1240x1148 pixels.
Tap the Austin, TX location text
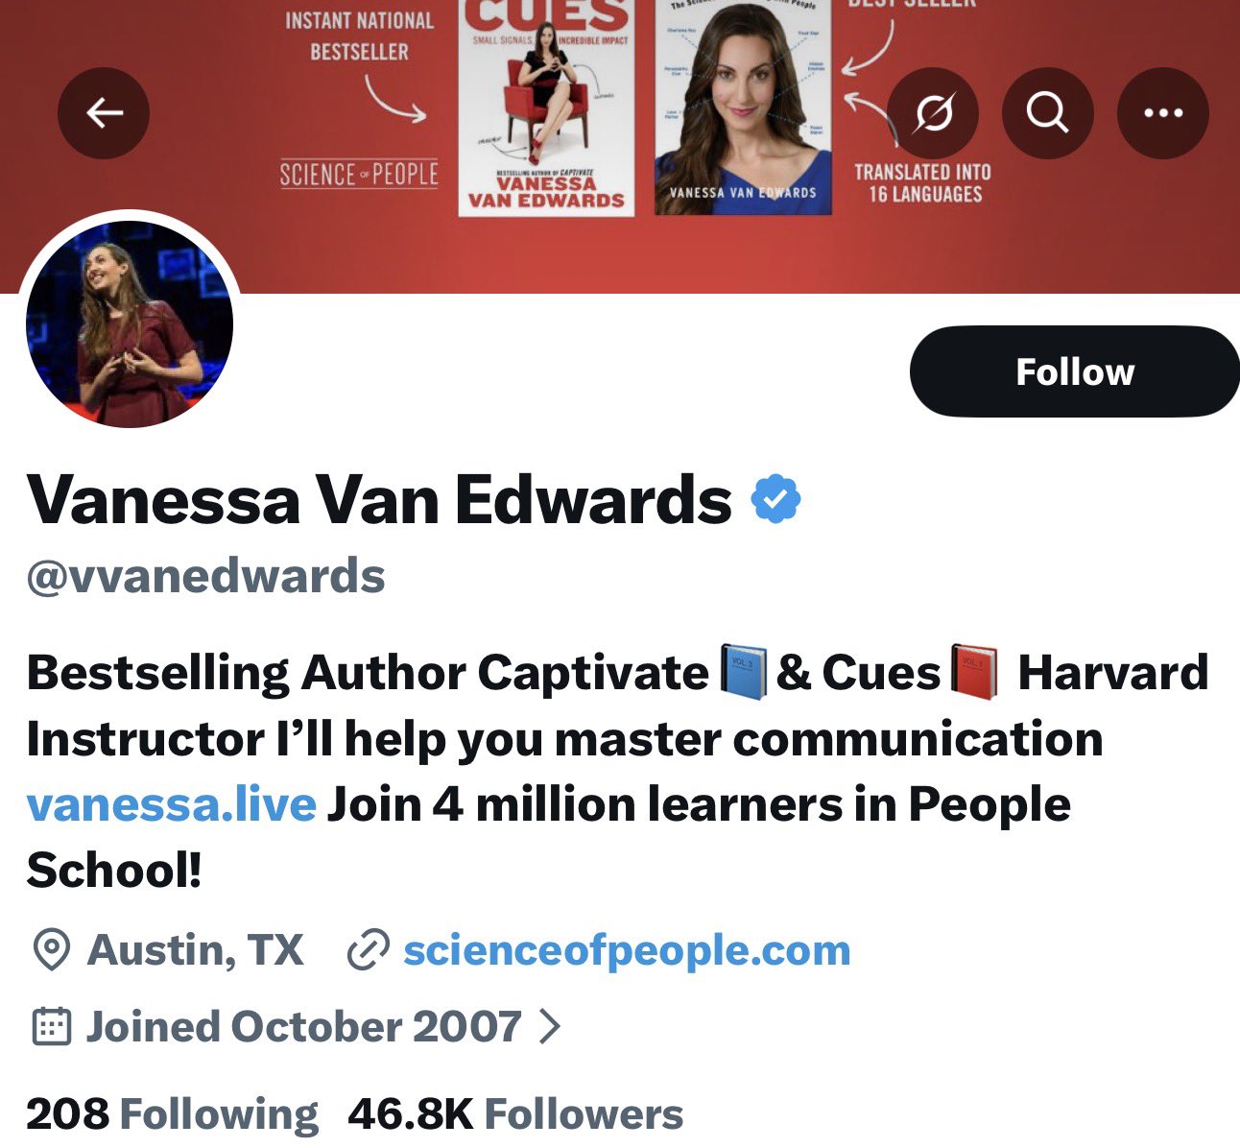(196, 950)
